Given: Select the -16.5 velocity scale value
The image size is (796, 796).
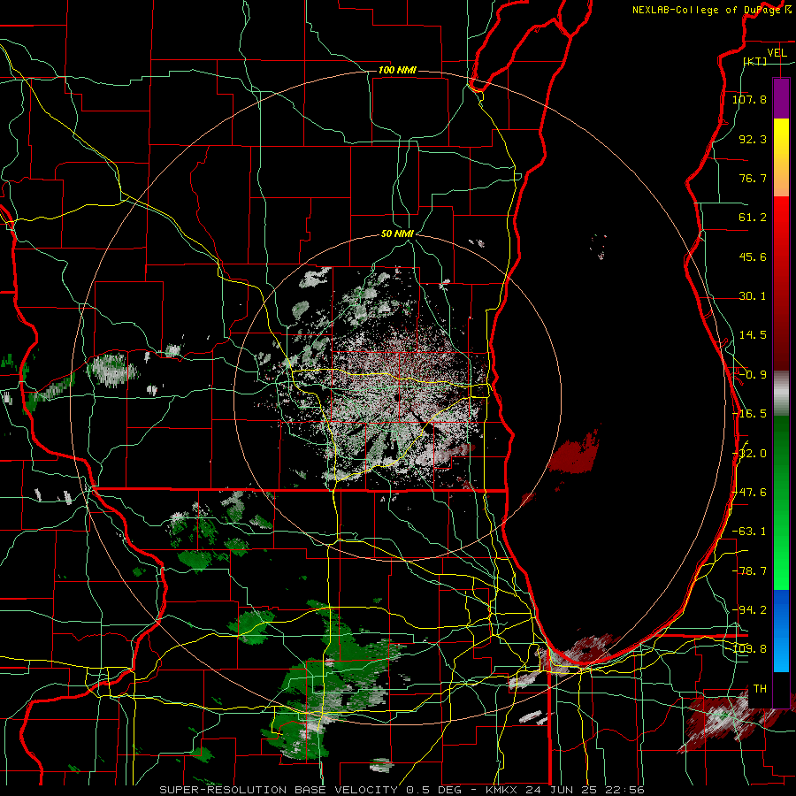Looking at the screenshot, I should (749, 414).
